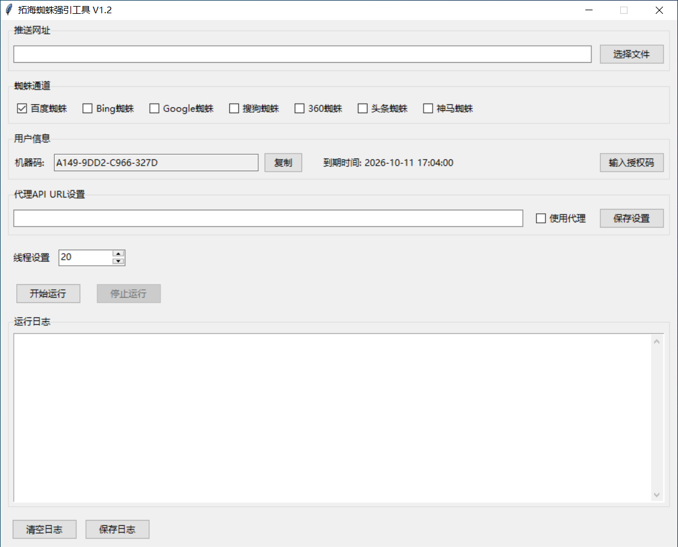Close the 拓海蜘蛛强引工具 window
Screen dimensions: 678x547
[659, 10]
